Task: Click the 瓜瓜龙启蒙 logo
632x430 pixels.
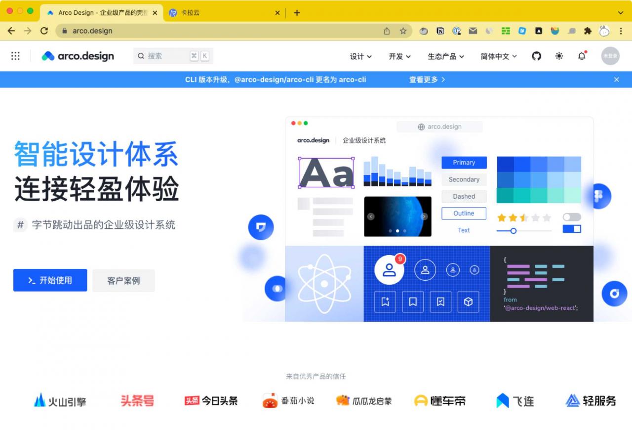Action: point(364,400)
